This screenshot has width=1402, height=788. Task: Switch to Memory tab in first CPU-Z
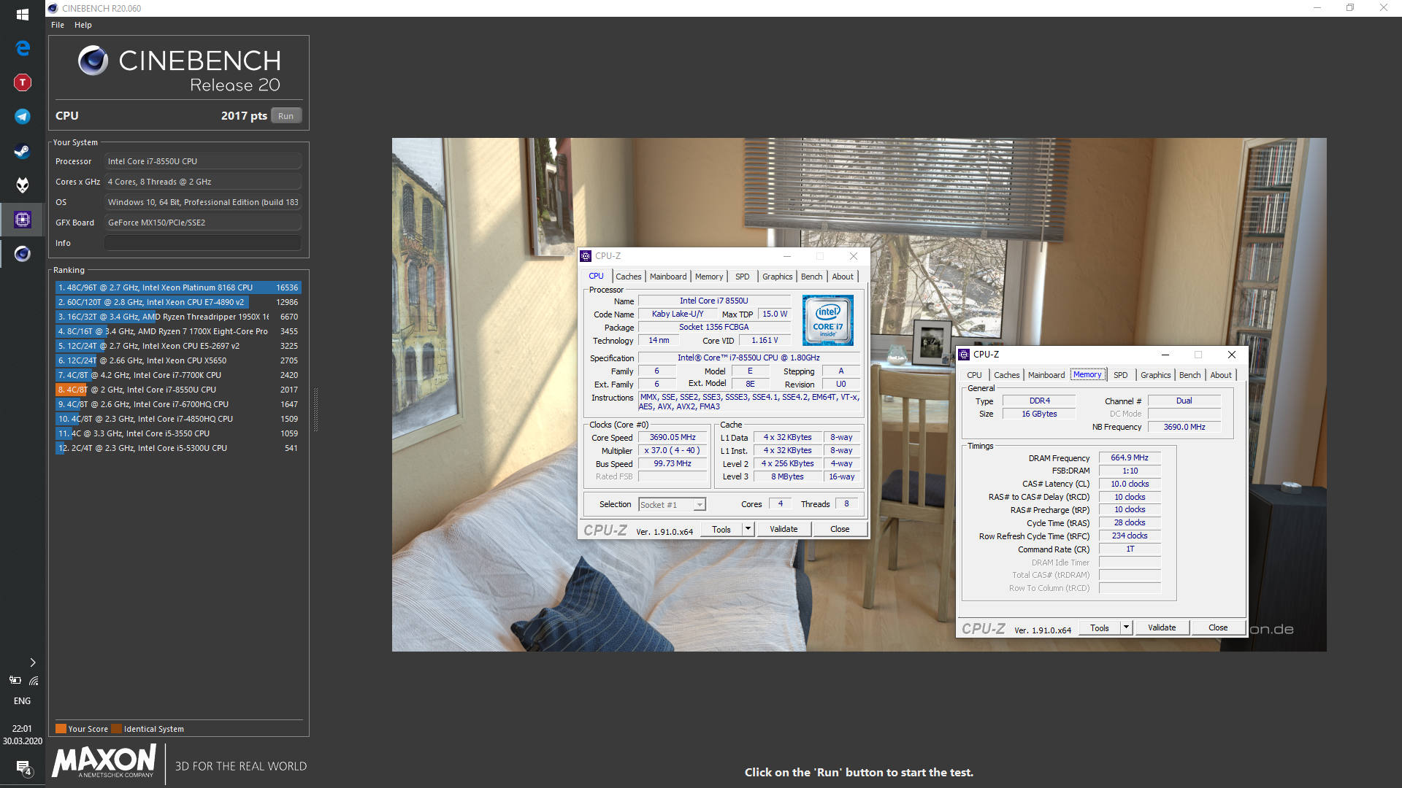click(709, 277)
